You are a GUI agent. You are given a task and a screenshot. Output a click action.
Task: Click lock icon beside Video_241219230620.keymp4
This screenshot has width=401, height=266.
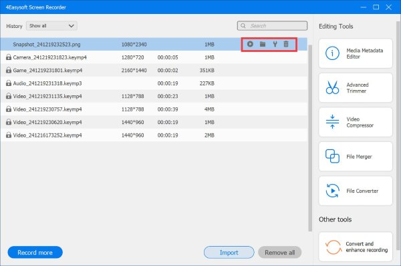(9, 122)
